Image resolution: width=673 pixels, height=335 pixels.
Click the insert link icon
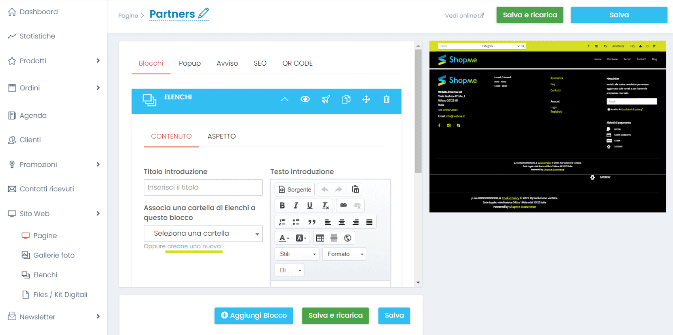[x=343, y=206]
